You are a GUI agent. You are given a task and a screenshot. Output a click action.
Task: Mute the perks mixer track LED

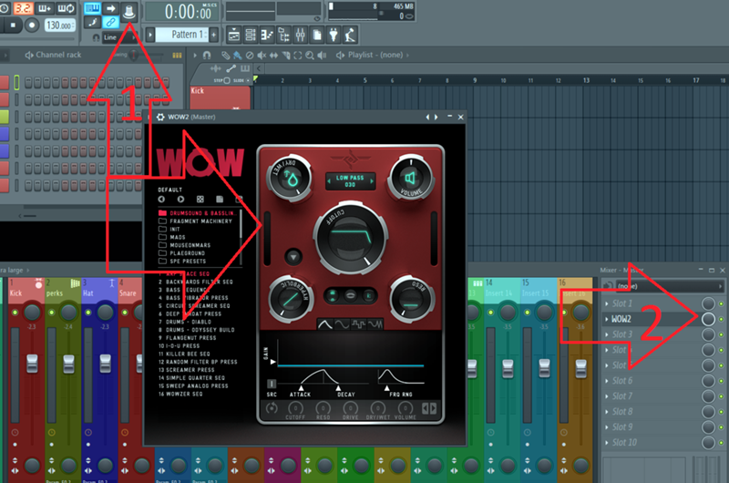click(52, 313)
